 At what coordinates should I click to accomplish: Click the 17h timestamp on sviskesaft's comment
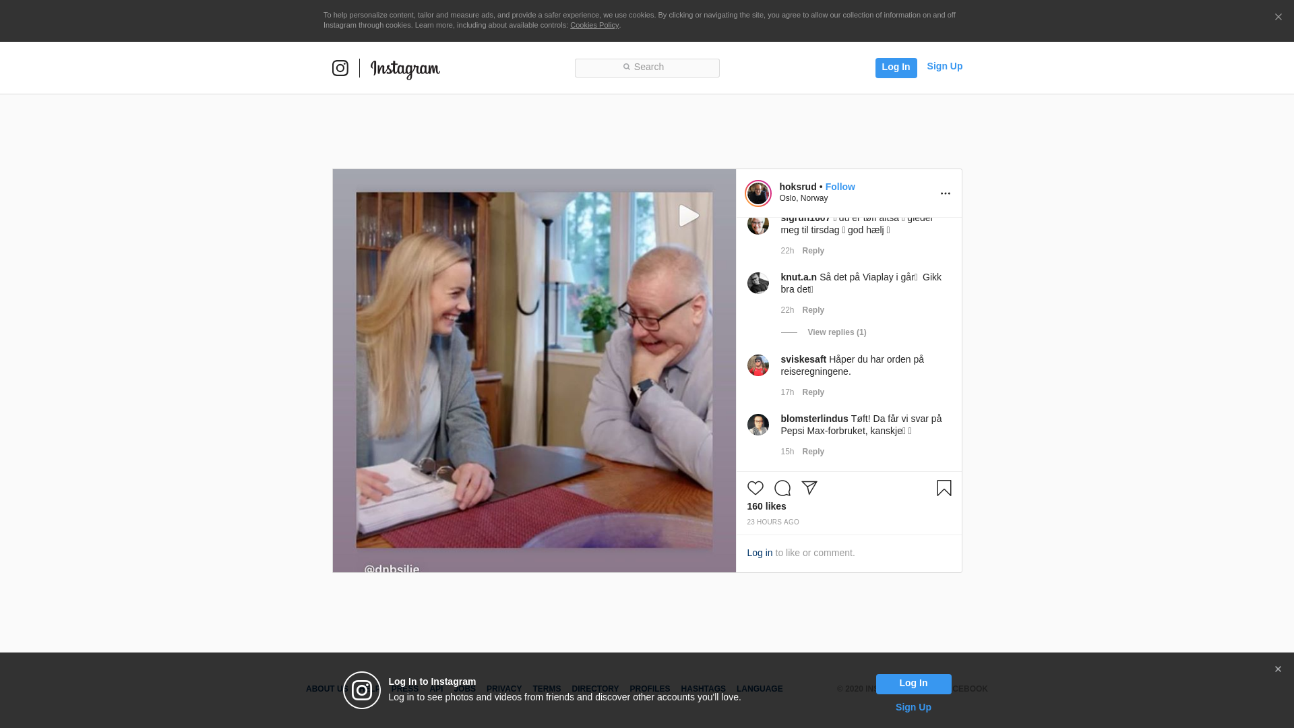tap(787, 392)
